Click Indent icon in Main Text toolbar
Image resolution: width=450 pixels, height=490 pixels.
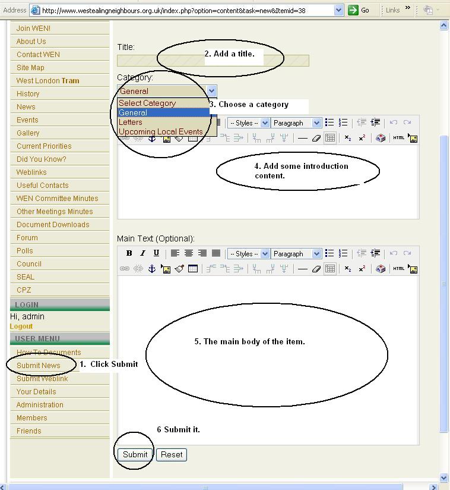pyautogui.click(x=375, y=253)
